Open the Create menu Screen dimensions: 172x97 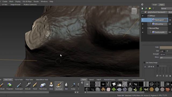point(5,2)
